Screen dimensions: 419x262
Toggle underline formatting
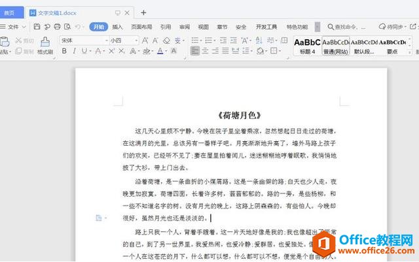[84, 51]
